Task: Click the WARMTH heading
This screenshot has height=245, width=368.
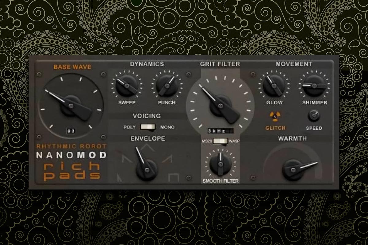Action: tap(292, 138)
